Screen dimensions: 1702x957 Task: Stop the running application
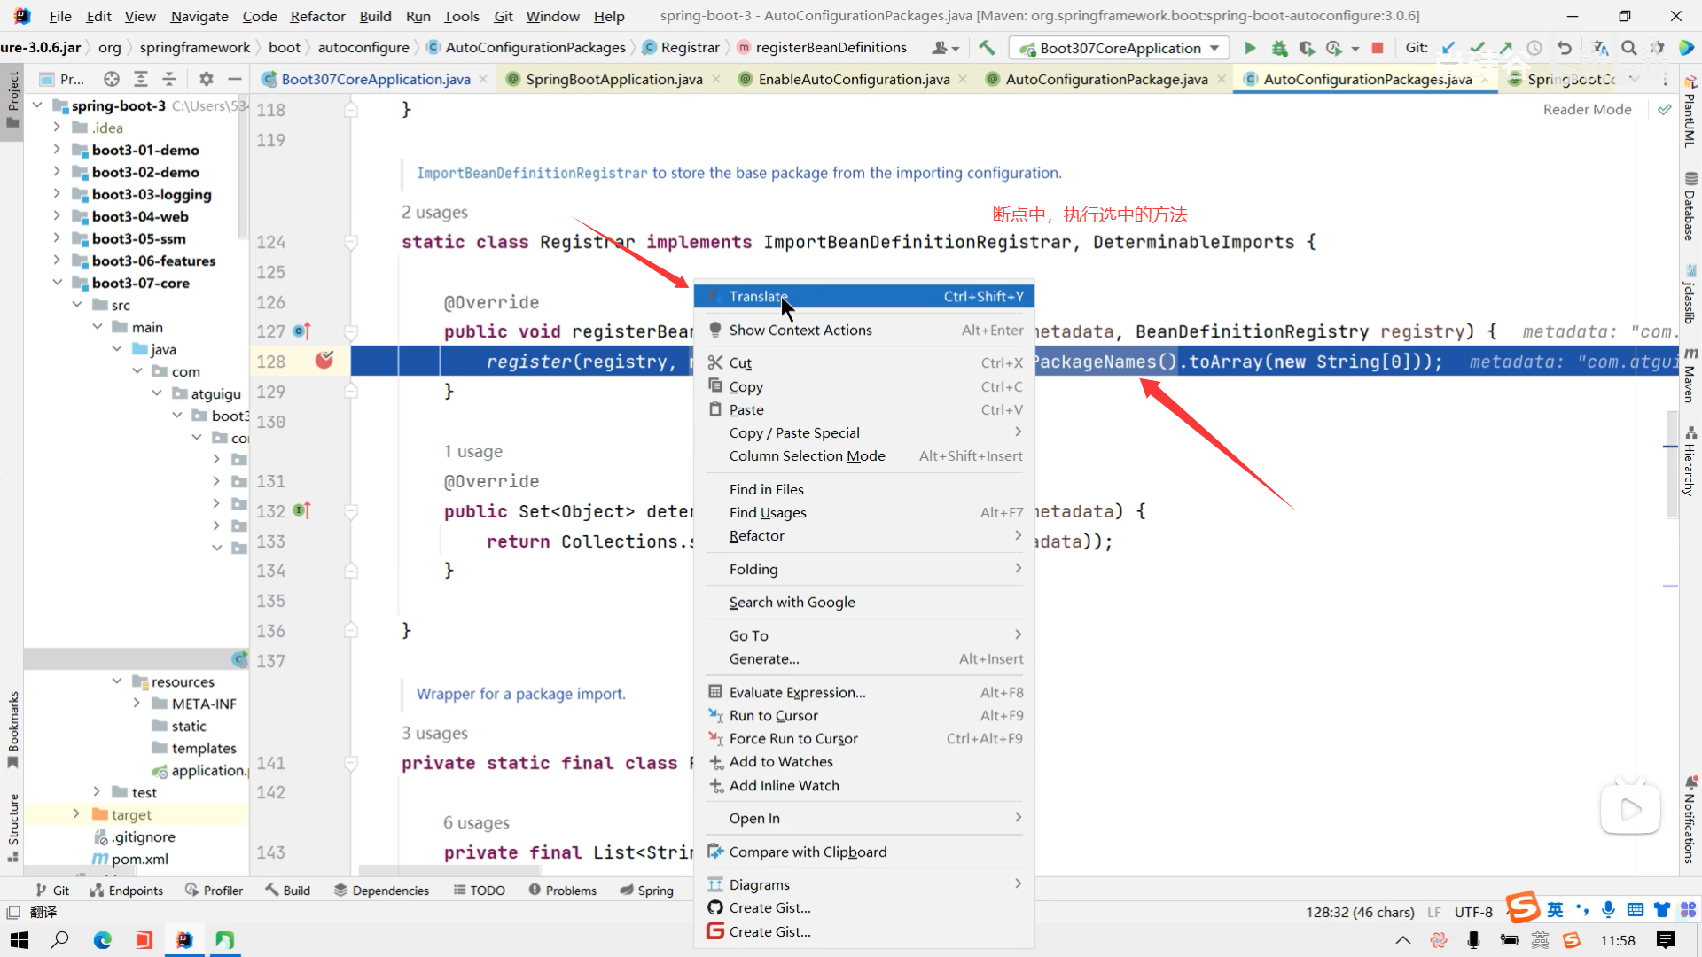[x=1378, y=48]
